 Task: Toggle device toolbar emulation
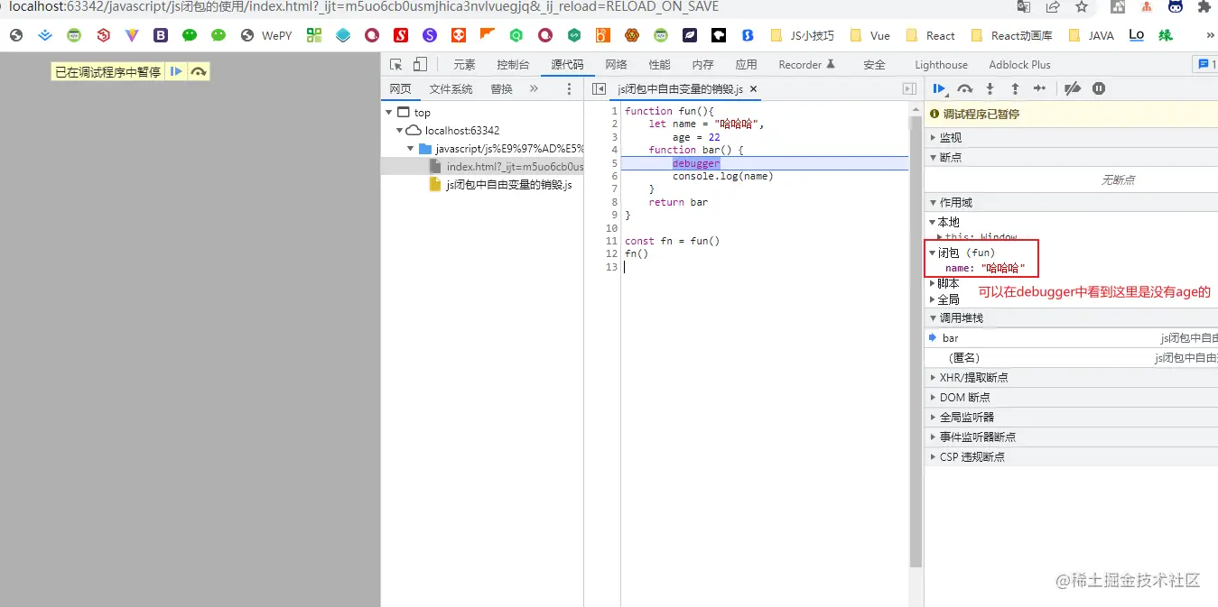coord(420,64)
